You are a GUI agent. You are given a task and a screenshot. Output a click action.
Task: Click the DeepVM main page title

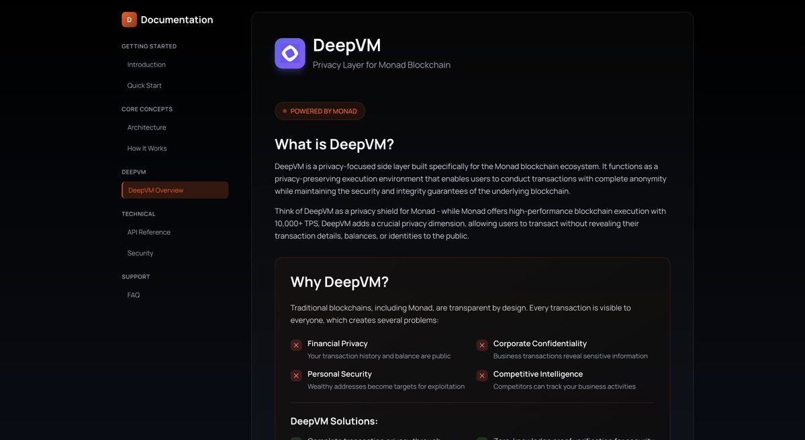[x=347, y=45]
